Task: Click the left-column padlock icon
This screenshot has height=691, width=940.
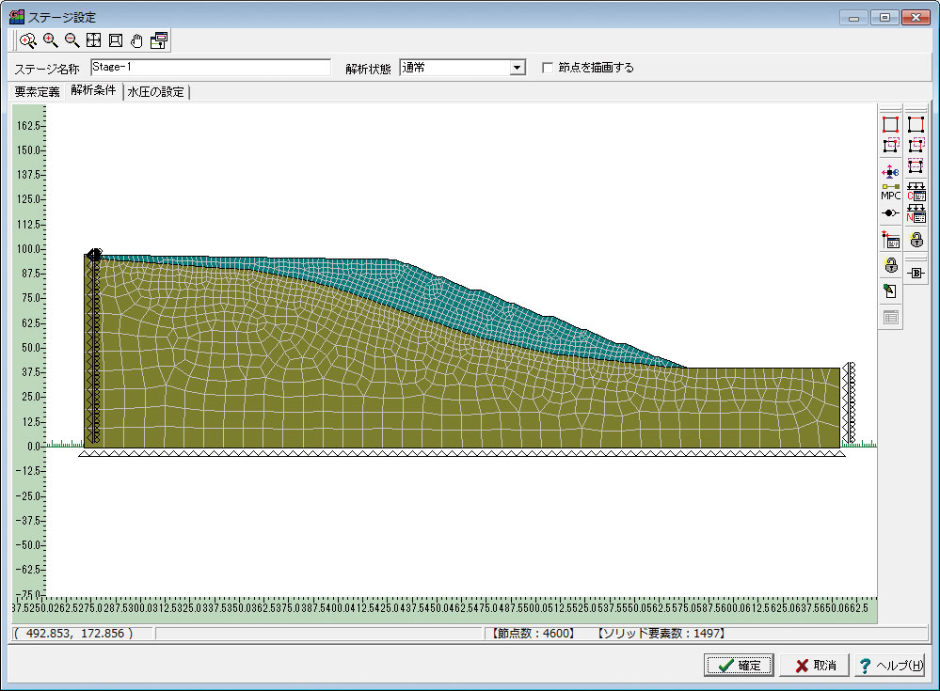Action: click(891, 265)
